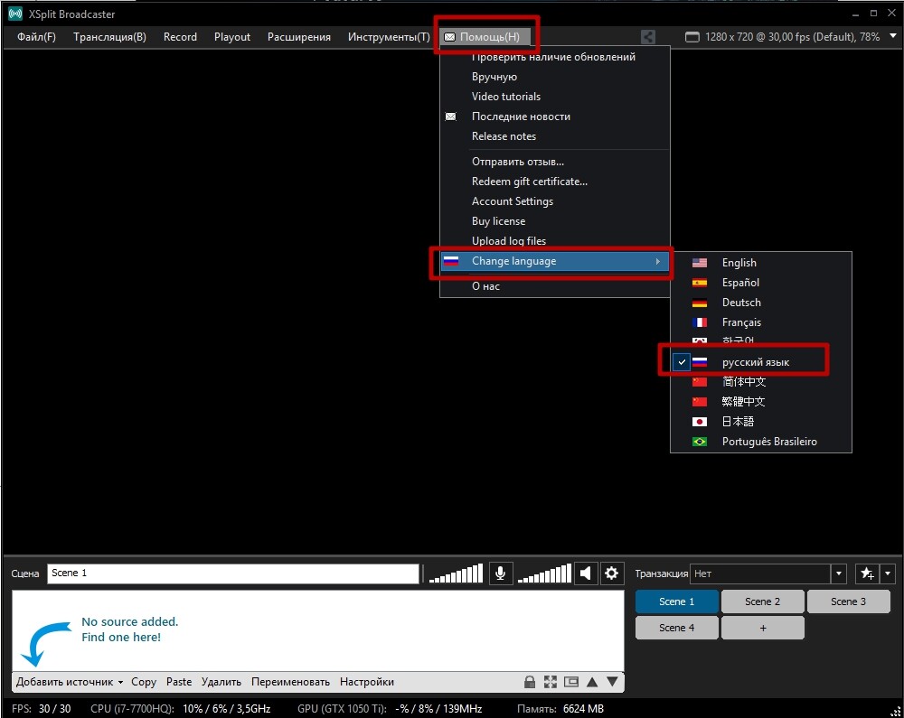Add a new scene with plus button
Image resolution: width=904 pixels, height=718 pixels.
point(762,628)
